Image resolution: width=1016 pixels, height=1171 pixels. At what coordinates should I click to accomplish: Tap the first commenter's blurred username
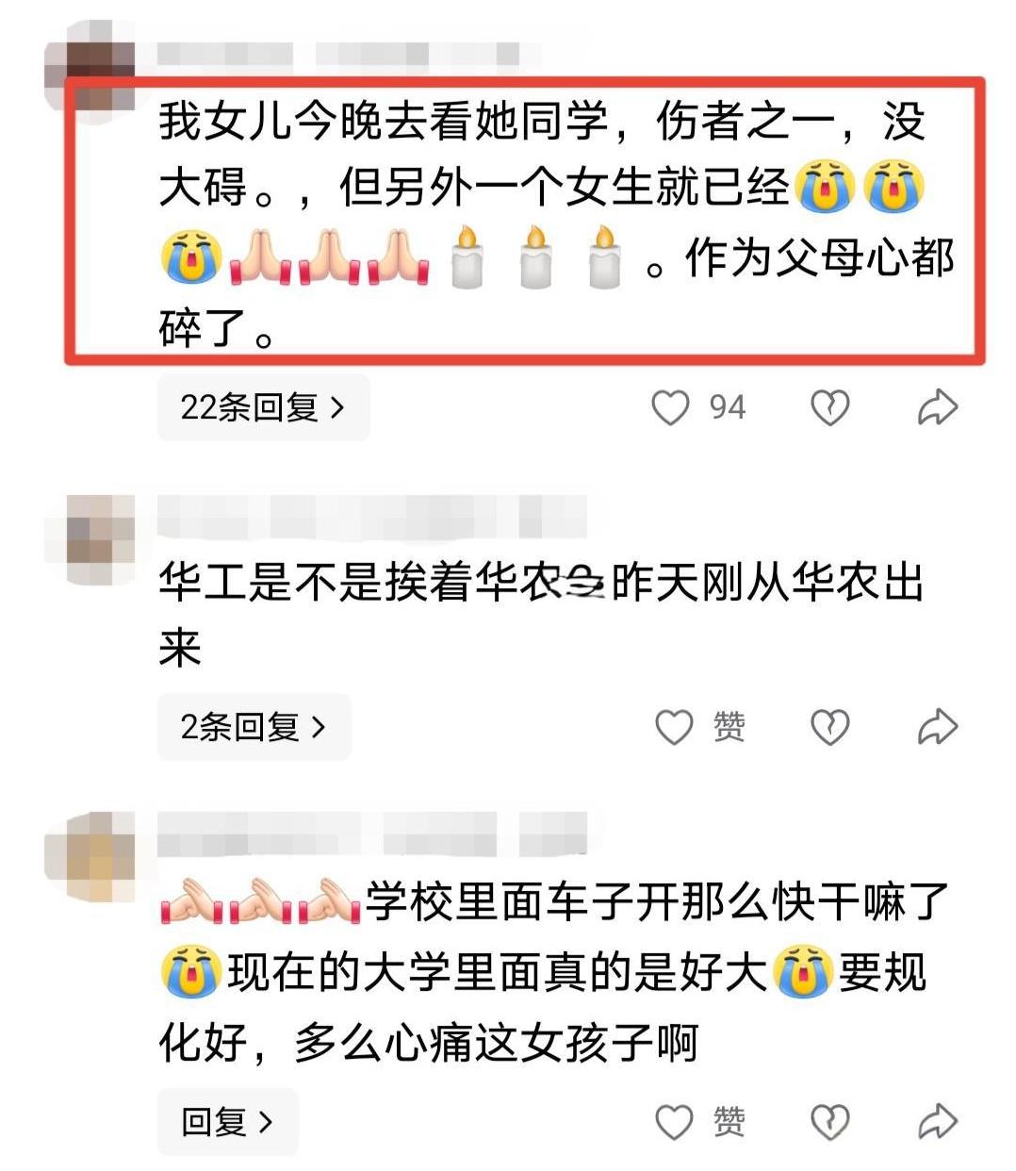coord(339,54)
